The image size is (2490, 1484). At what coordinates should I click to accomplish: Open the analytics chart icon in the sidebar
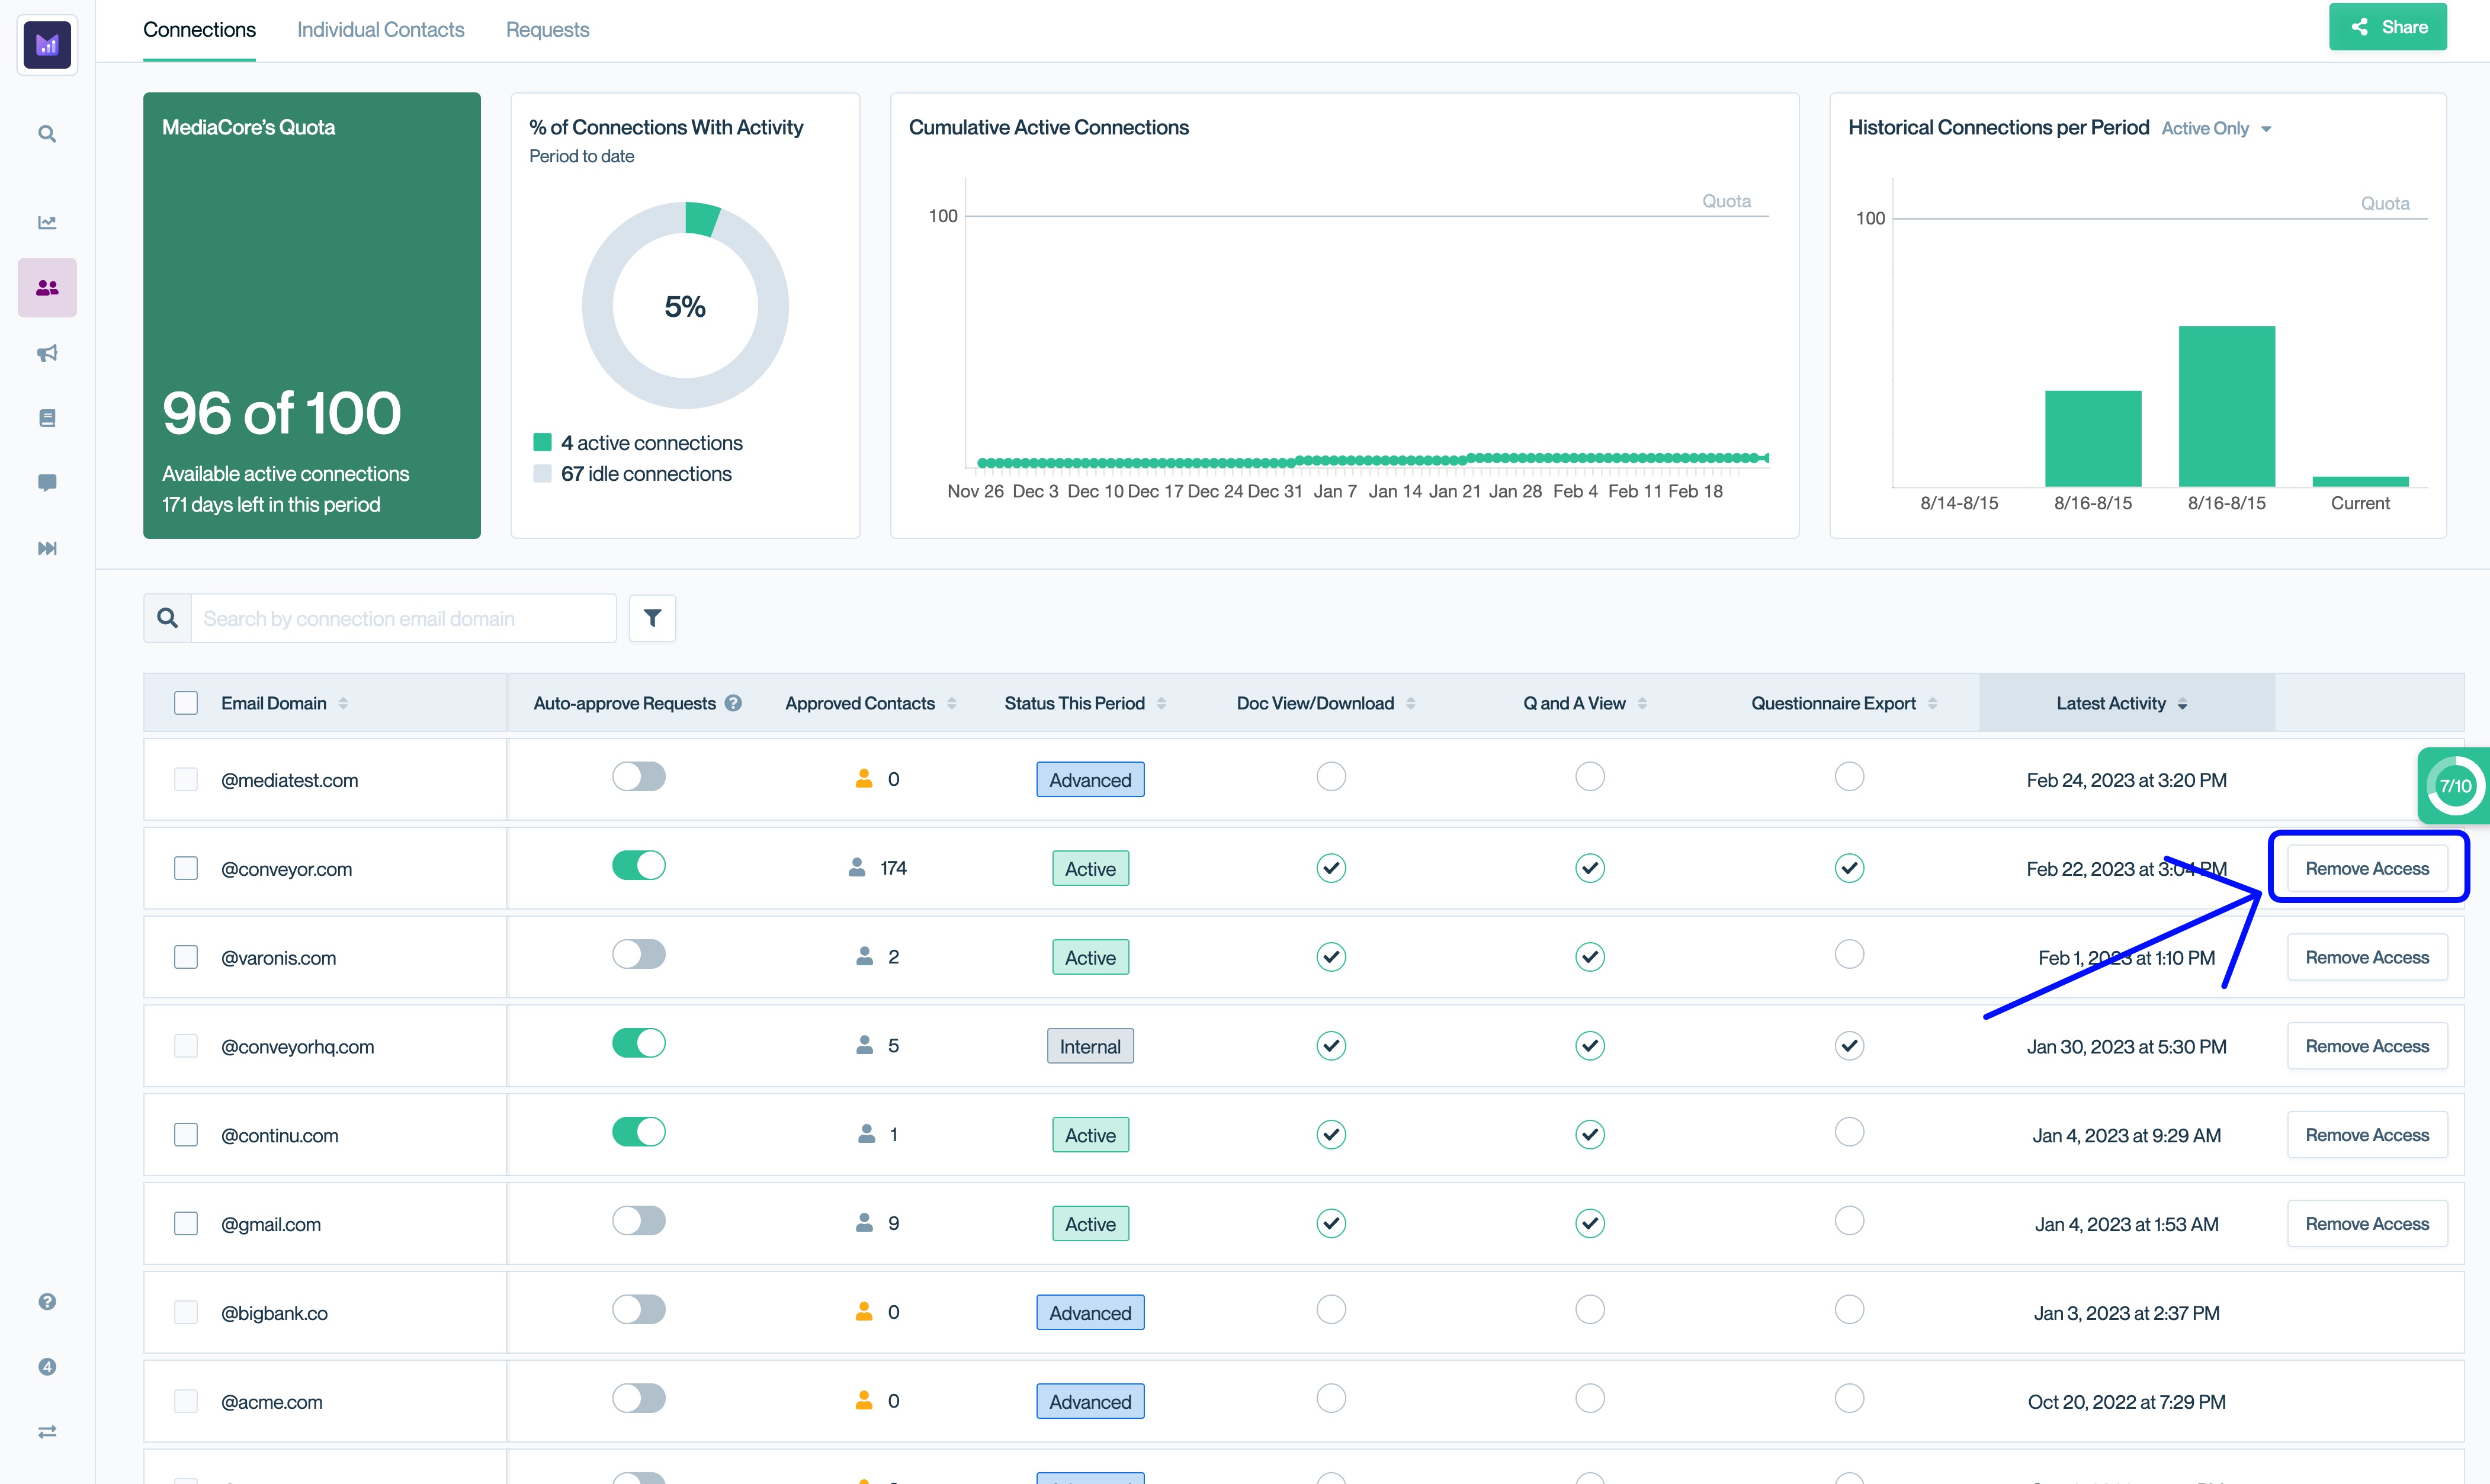pos(47,222)
